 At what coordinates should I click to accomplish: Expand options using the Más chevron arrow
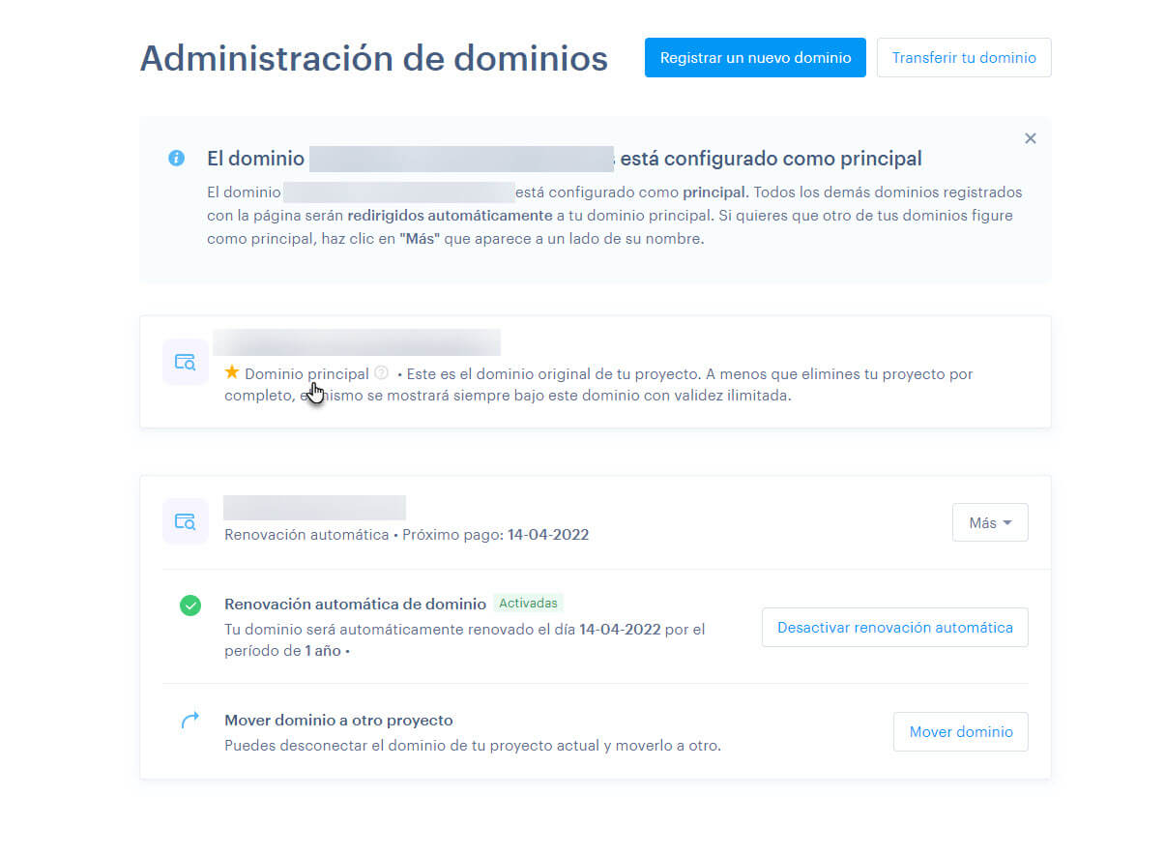coord(1007,522)
